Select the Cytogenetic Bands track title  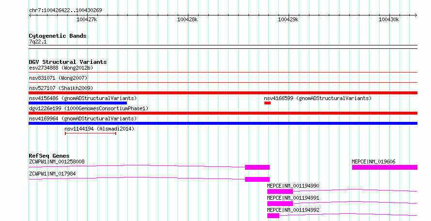pos(58,36)
